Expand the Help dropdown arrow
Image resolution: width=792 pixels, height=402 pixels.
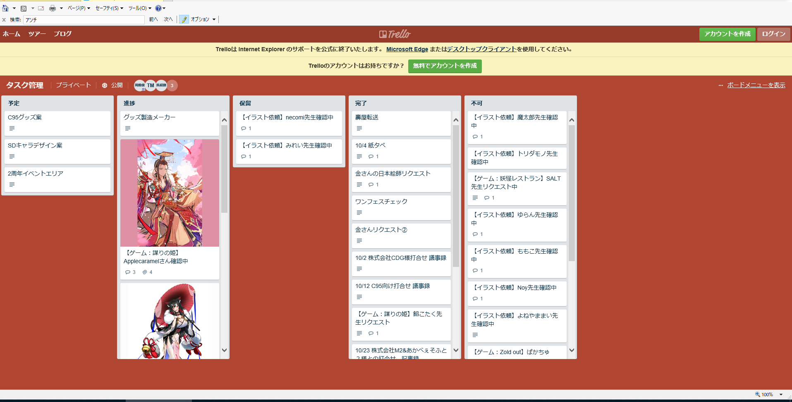click(164, 8)
